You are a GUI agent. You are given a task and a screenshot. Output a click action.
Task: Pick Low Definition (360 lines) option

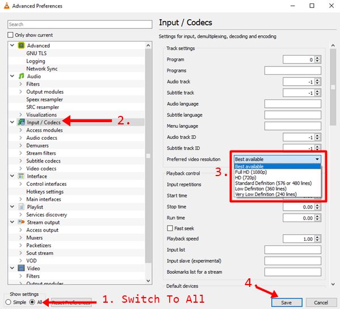coord(278,189)
